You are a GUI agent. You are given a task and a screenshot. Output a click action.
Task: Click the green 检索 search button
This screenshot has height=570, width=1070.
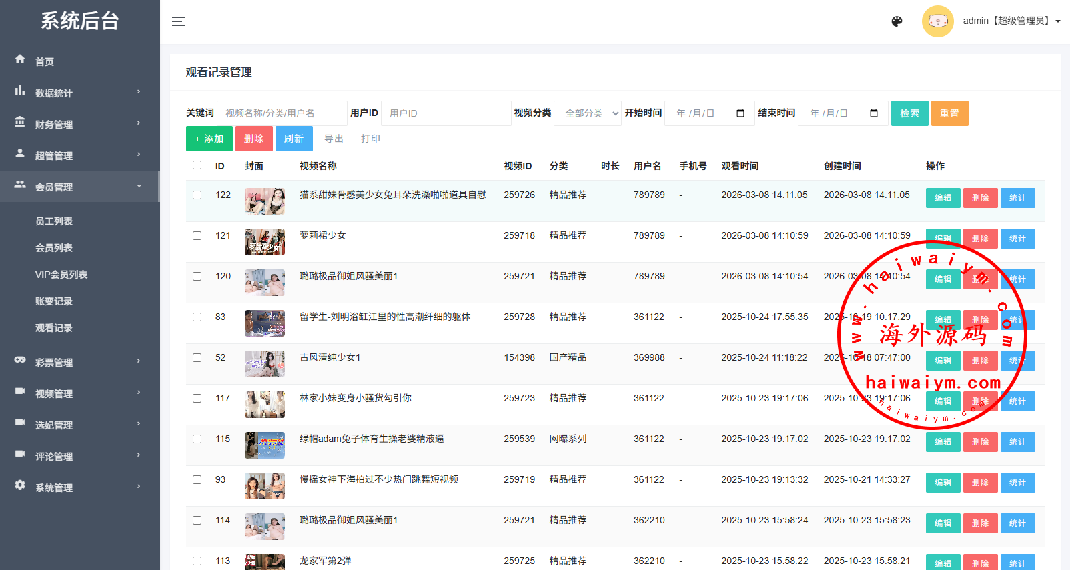tap(909, 113)
